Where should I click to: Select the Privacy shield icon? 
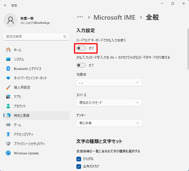point(8,143)
